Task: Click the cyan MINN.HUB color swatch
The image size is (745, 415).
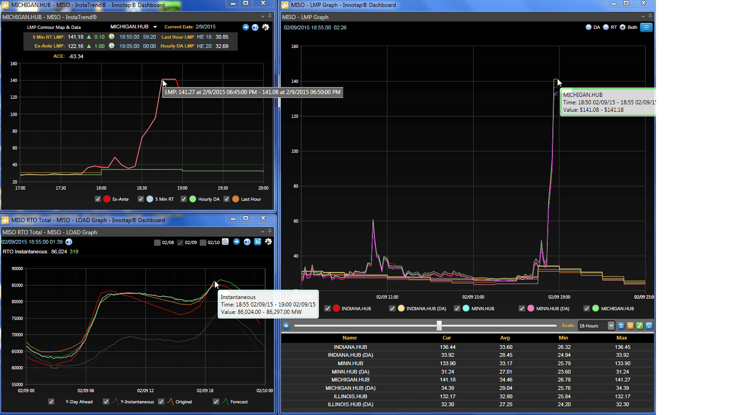Action: pyautogui.click(x=466, y=308)
